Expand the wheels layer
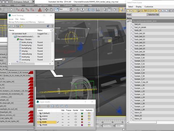This screenshot has height=131, width=174. pos(38,125)
